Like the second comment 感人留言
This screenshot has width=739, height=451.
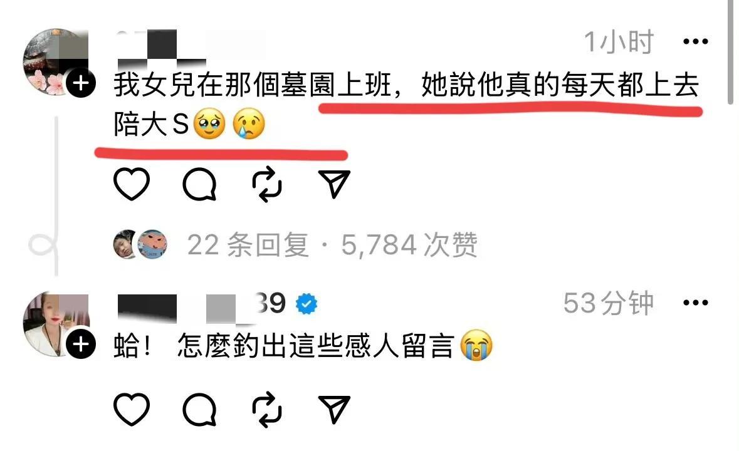pyautogui.click(x=132, y=409)
